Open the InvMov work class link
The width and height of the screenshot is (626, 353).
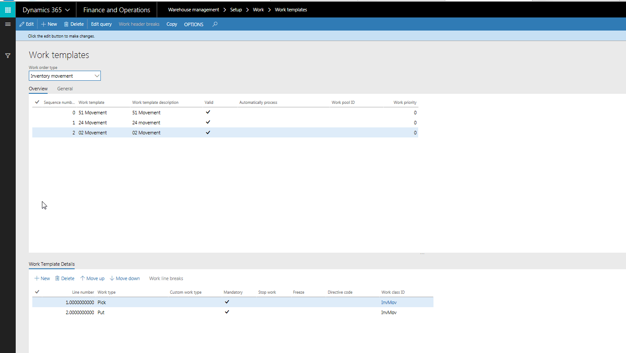[x=389, y=302]
